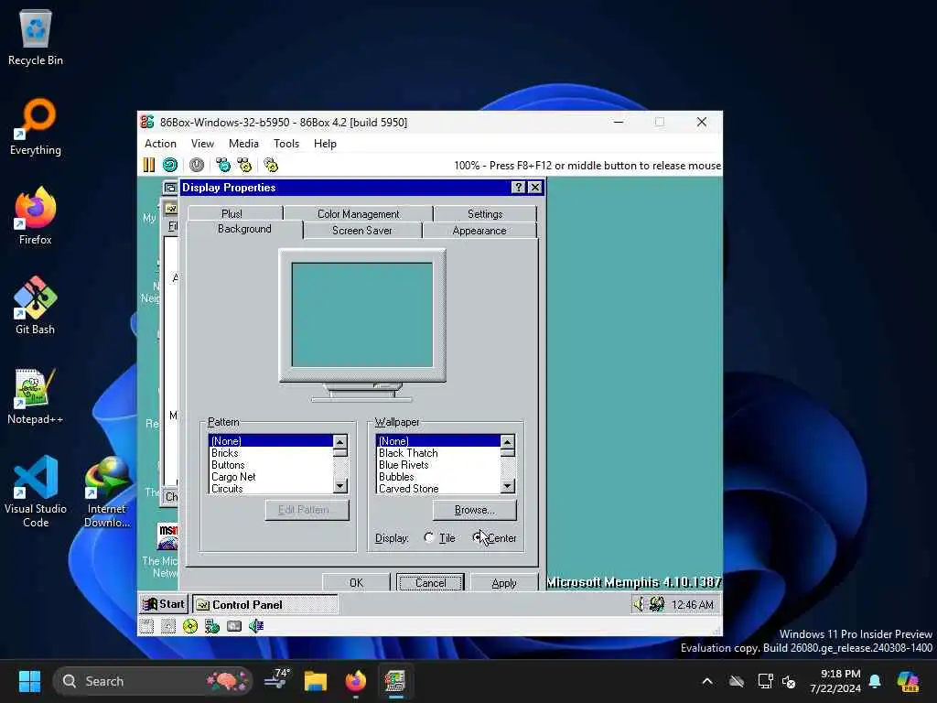
Task: Click the 86Box sound status bar icon
Action: point(256,626)
